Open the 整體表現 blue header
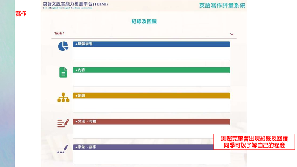Screen dimensions: 297x167 click(x=151, y=44)
